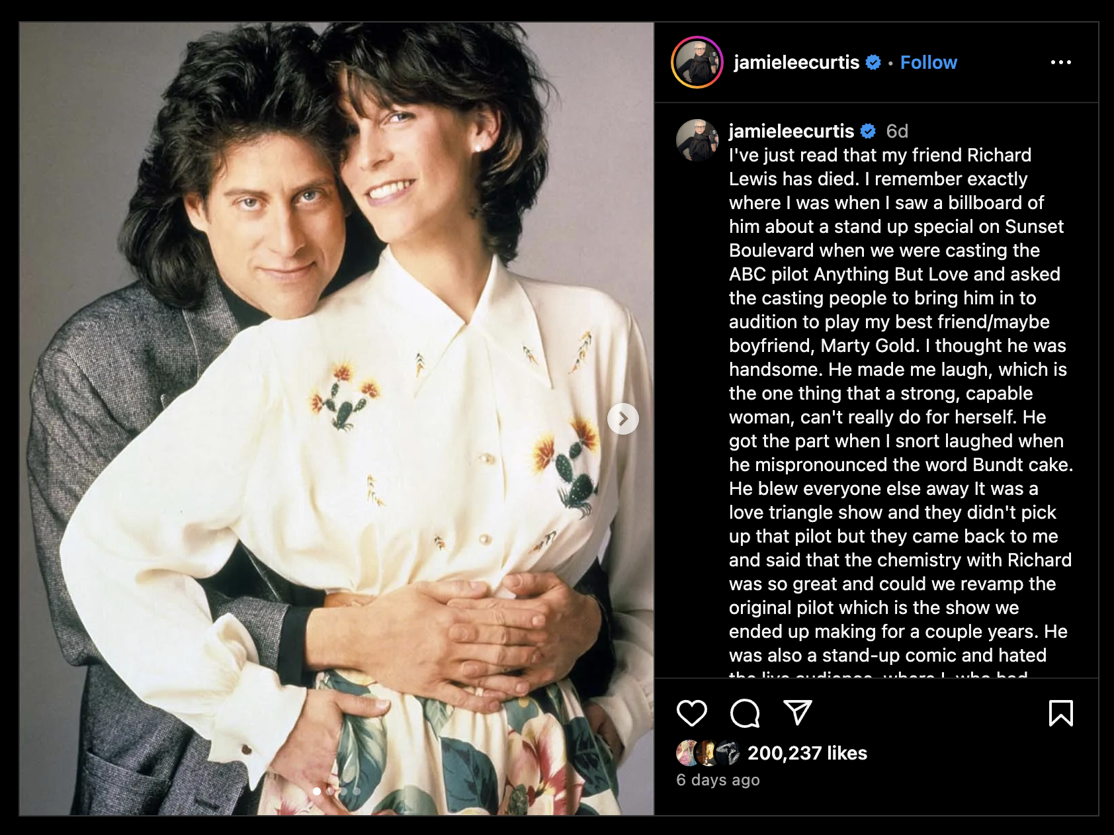Viewport: 1114px width, 835px height.
Task: View the story from header profile avatar
Action: click(x=697, y=62)
